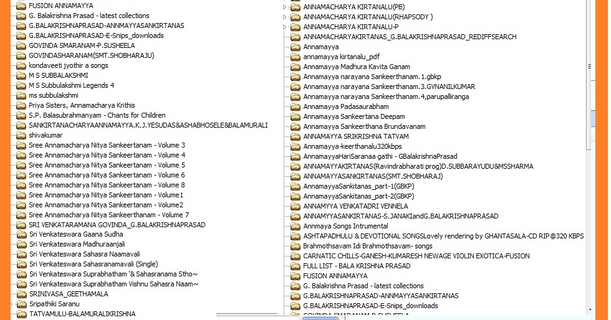Image resolution: width=611 pixels, height=320 pixels.
Task: Click FULL LIST - BALA KRISHNA PRASAD folder icon
Action: click(x=296, y=266)
